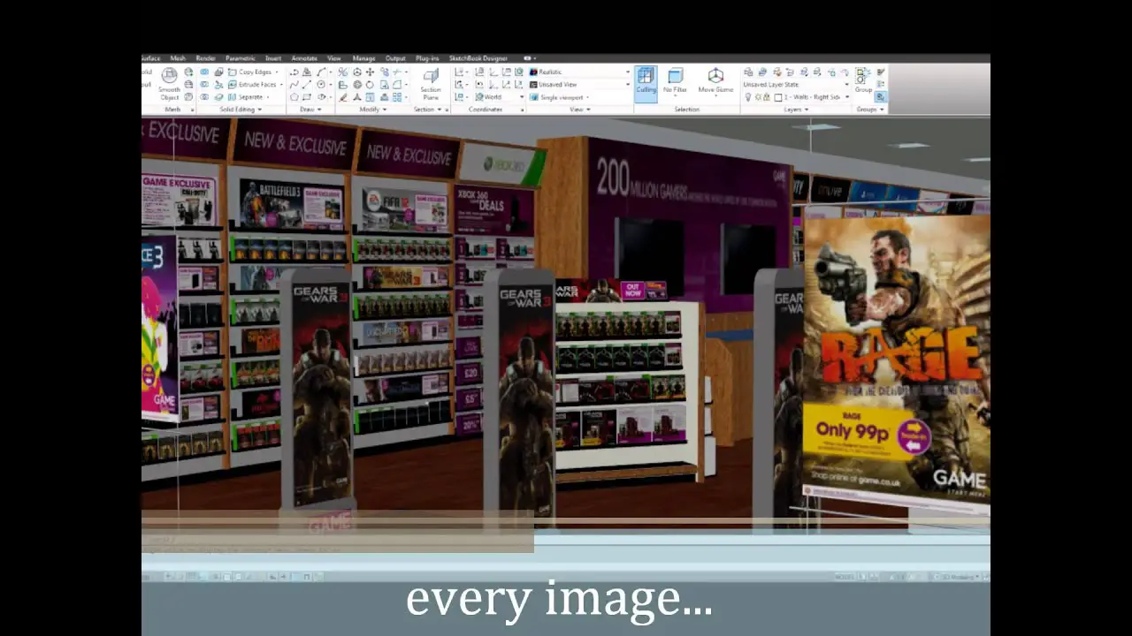Select the Move tool in Modify panel
Image resolution: width=1132 pixels, height=636 pixels.
click(370, 72)
